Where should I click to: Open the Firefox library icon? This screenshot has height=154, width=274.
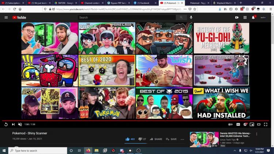225,9
